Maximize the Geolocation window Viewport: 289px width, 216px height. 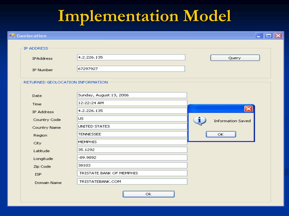tap(269, 36)
